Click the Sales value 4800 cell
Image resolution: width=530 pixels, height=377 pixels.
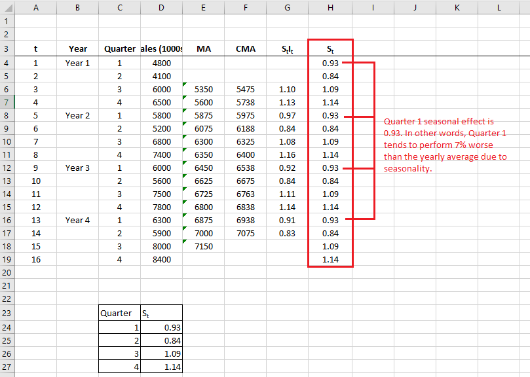tap(161, 63)
